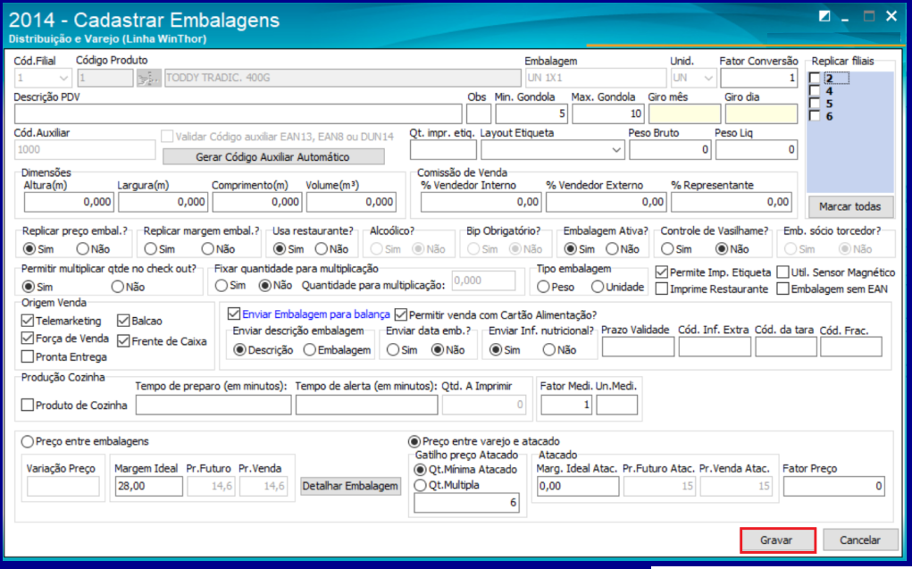Check Pronta Entrega checkbox
Screen dimensions: 912x569
[28, 356]
